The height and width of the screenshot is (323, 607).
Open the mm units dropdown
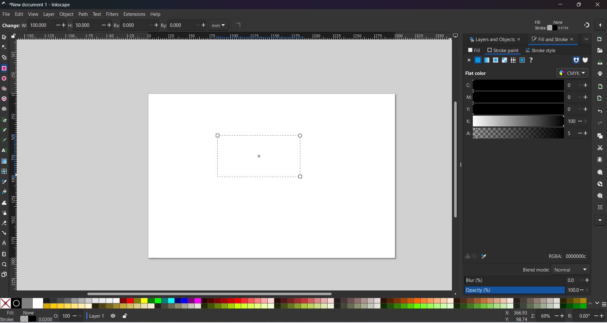click(219, 26)
